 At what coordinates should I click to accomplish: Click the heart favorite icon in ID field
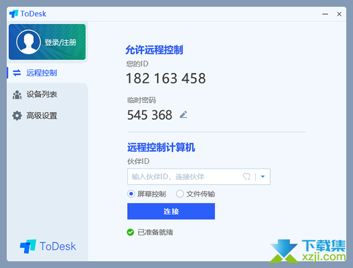(247, 176)
